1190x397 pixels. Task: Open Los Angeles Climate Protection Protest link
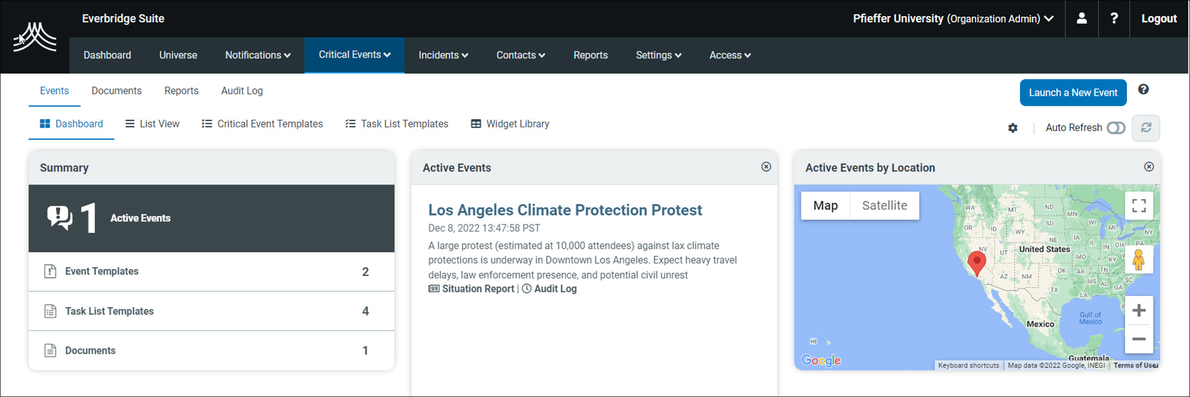click(565, 210)
